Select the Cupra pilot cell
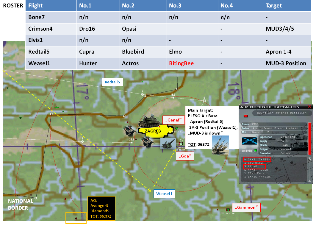 [x=98, y=52]
